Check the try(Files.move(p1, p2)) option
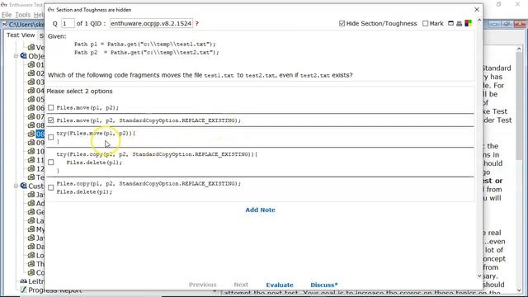The height and width of the screenshot is (297, 528). tap(51, 137)
